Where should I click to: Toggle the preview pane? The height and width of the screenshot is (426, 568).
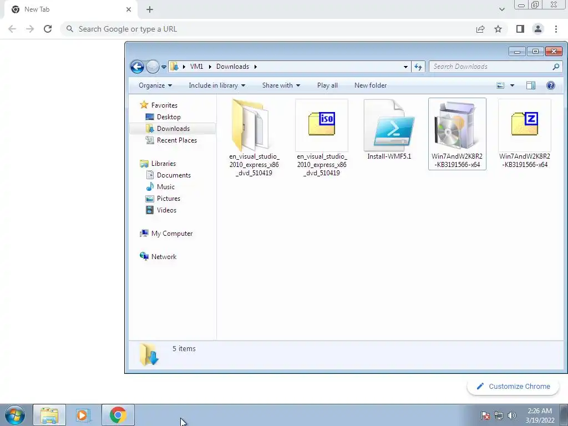point(531,85)
